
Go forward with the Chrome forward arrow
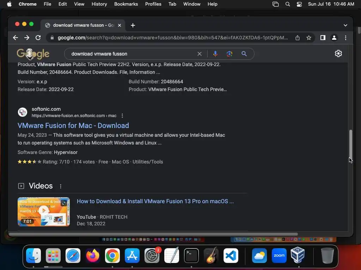[27, 38]
